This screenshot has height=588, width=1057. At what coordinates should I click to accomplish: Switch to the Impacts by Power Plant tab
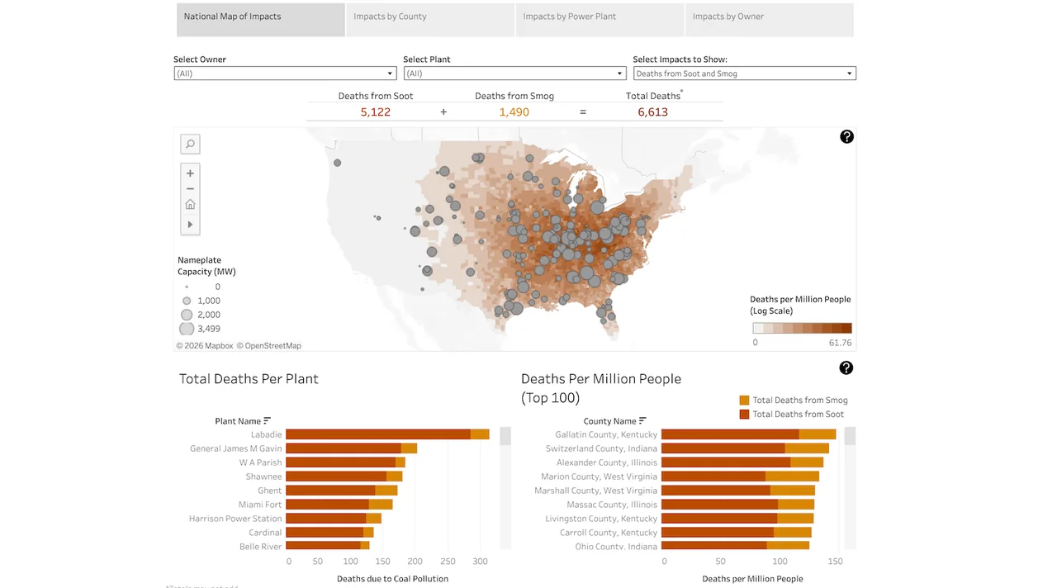568,17
